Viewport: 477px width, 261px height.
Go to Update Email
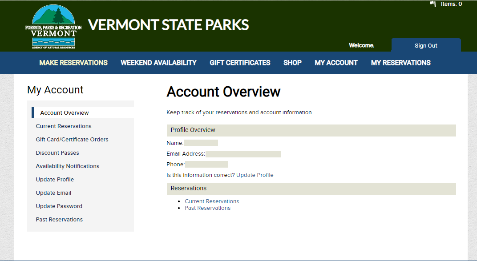(53, 193)
